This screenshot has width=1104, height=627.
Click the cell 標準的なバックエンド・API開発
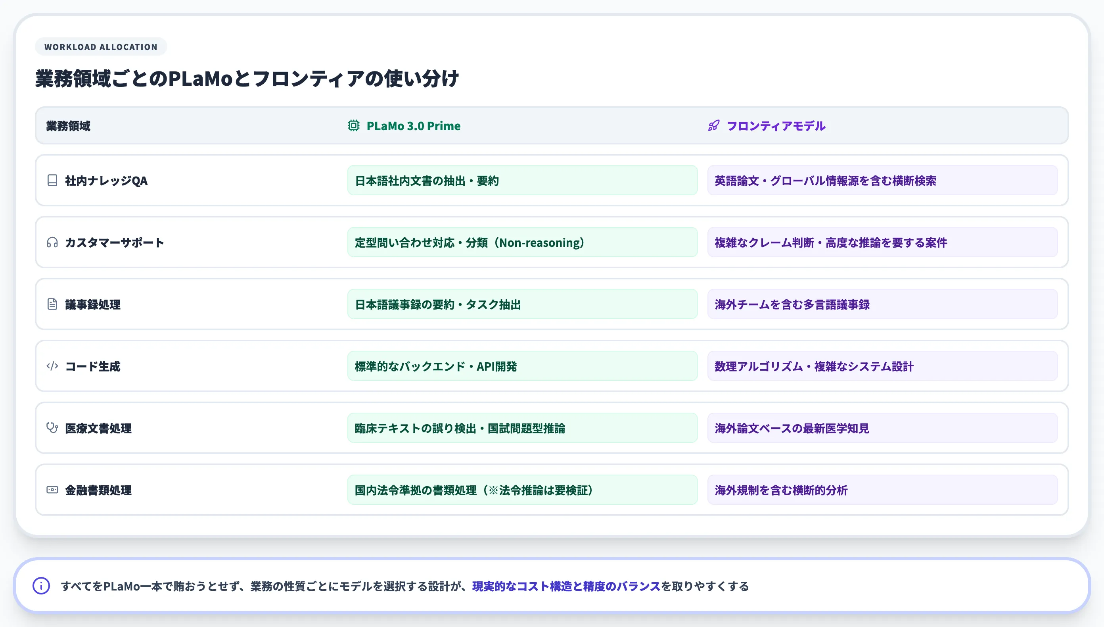[522, 366]
